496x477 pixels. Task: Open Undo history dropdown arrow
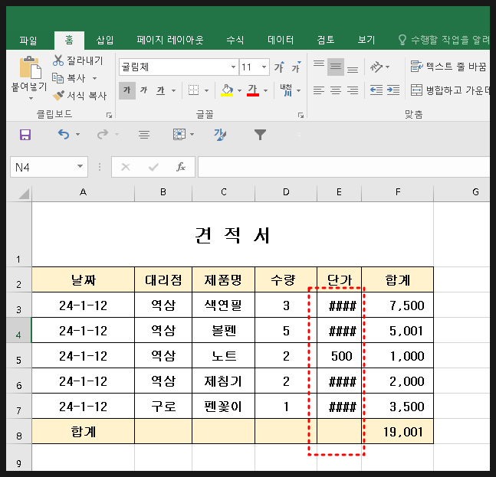78,135
